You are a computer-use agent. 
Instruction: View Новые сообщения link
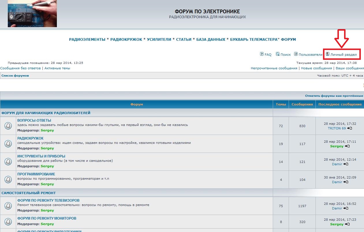pos(316,68)
